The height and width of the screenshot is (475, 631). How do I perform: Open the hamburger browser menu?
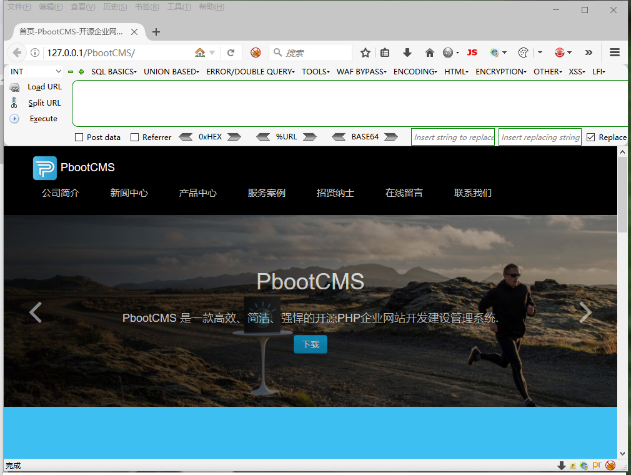pyautogui.click(x=615, y=52)
